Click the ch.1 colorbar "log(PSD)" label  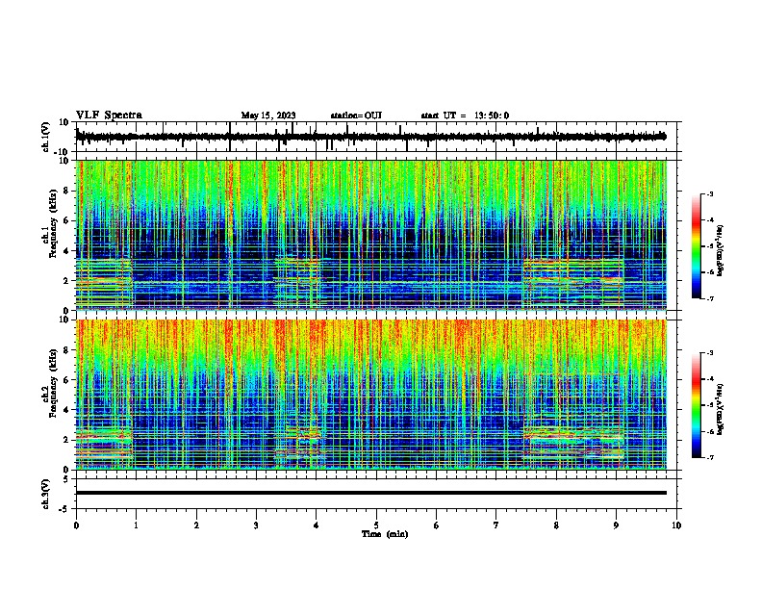click(x=721, y=250)
